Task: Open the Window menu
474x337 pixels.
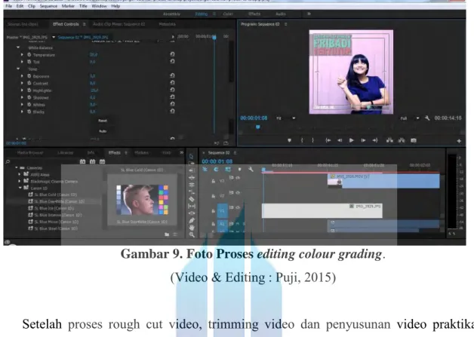Action: point(99,6)
